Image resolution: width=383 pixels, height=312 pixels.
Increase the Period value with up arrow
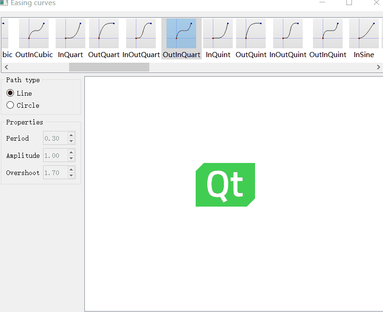pyautogui.click(x=71, y=135)
